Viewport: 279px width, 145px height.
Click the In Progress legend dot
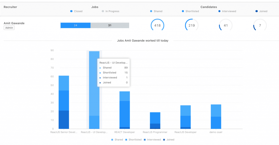103,11
